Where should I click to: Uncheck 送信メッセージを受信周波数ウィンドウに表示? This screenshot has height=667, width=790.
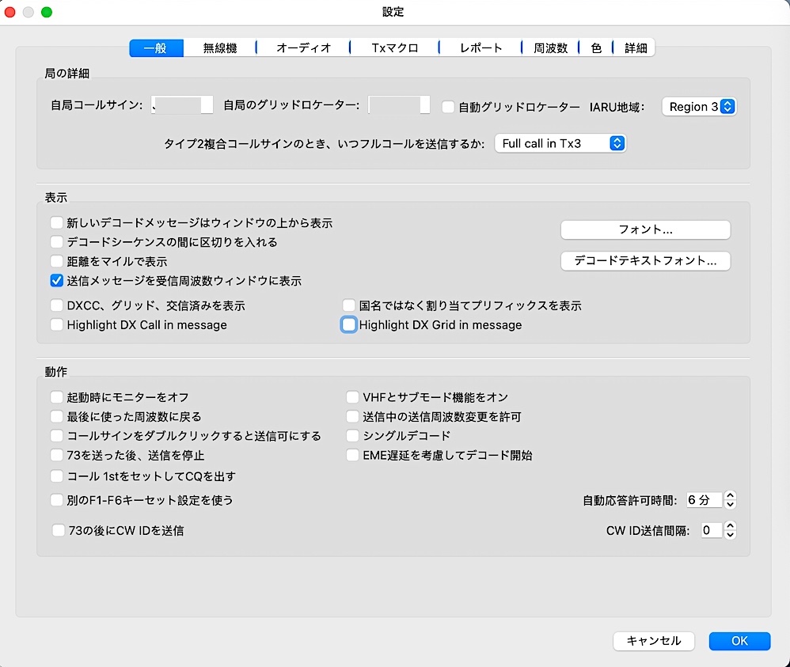[56, 280]
